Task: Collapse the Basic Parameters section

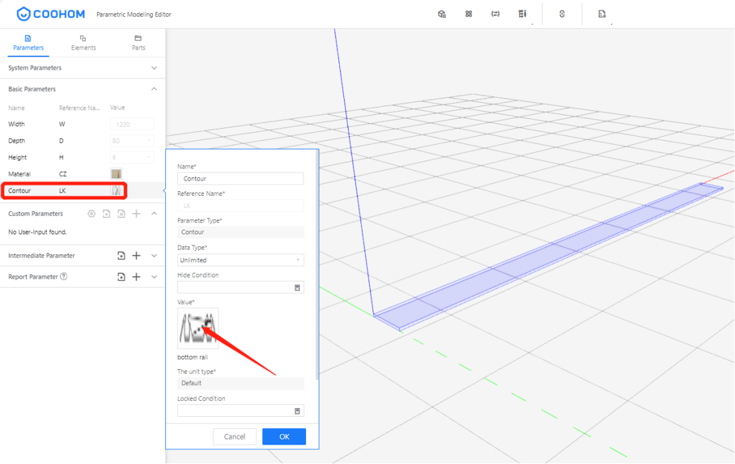Action: tap(154, 89)
